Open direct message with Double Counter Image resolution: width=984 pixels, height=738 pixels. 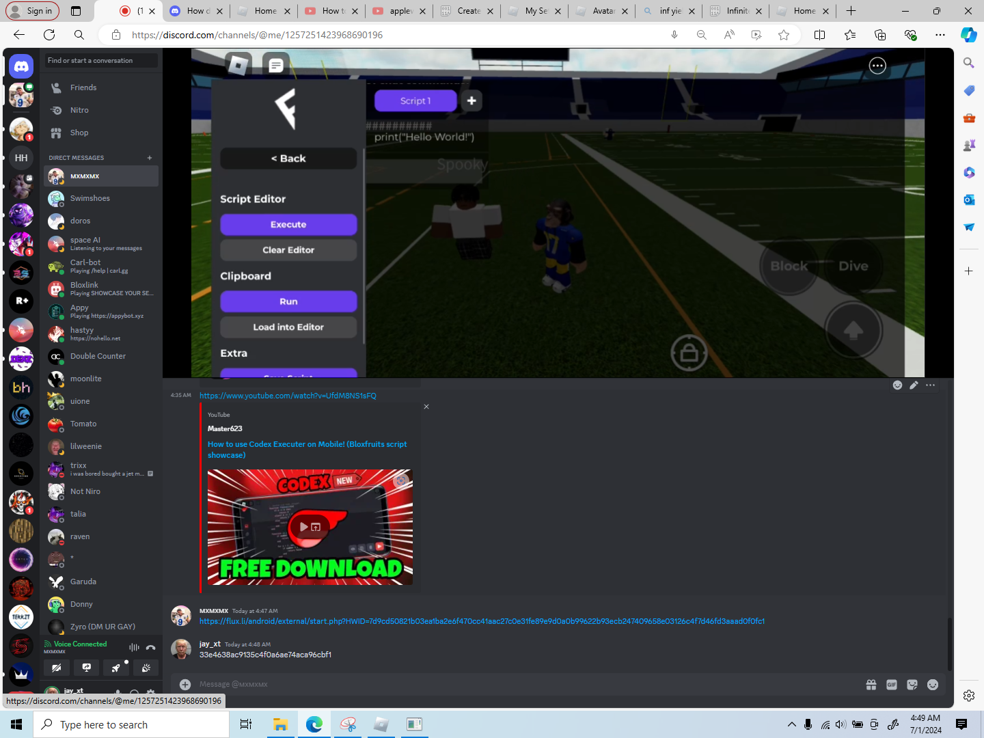(x=101, y=356)
